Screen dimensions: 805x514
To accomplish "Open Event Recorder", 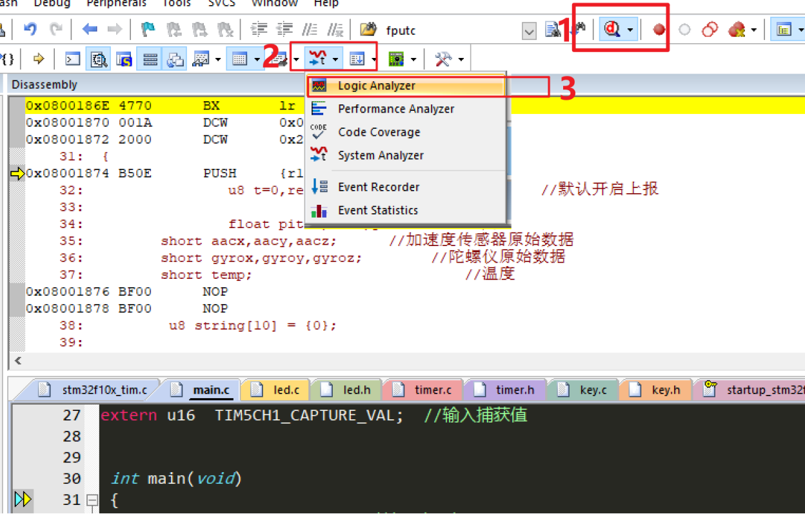I will [406, 187].
